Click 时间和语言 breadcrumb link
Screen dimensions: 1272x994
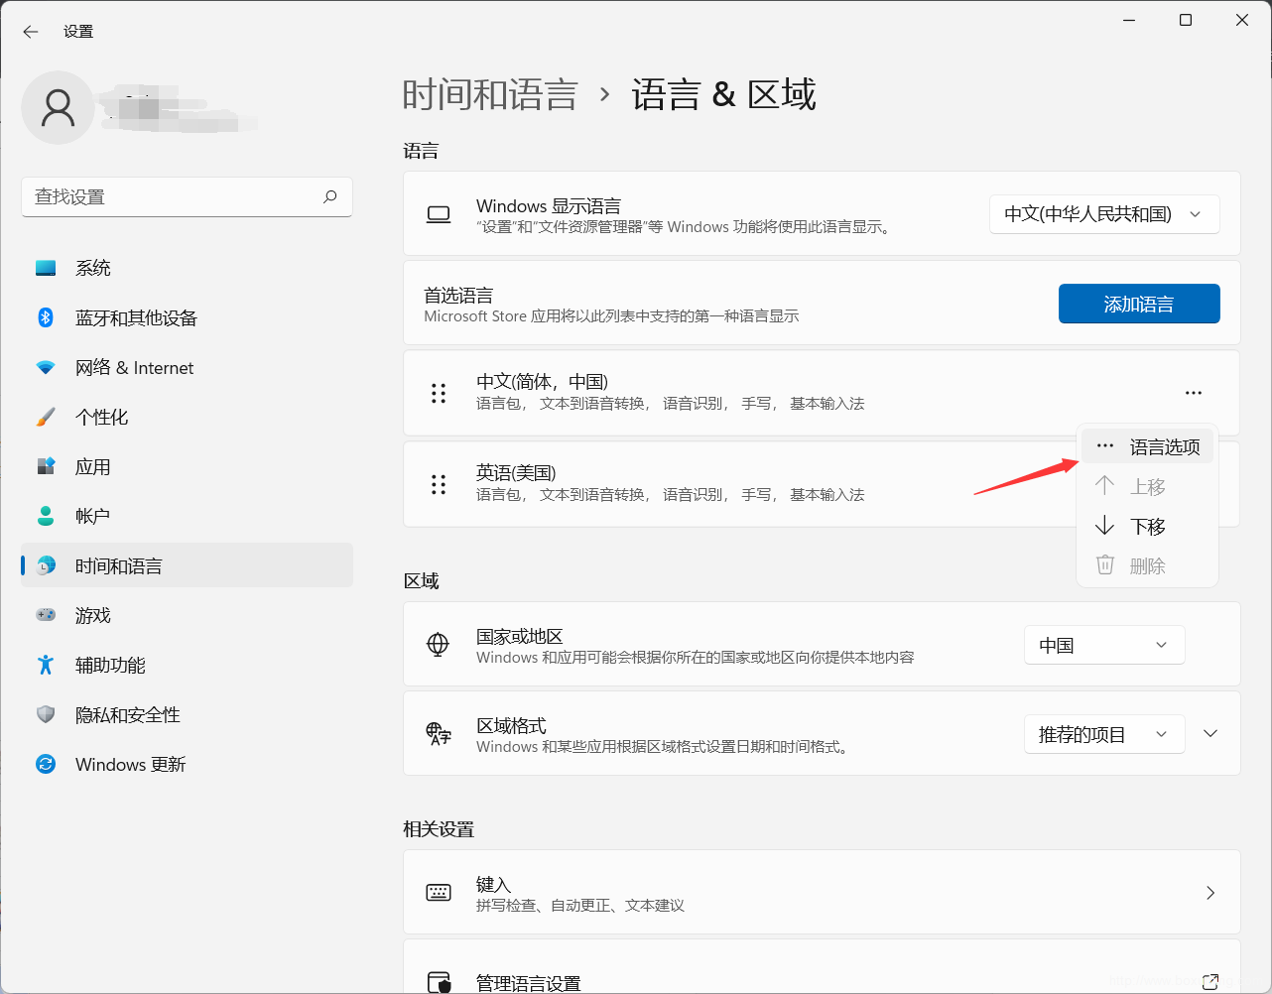click(x=490, y=95)
